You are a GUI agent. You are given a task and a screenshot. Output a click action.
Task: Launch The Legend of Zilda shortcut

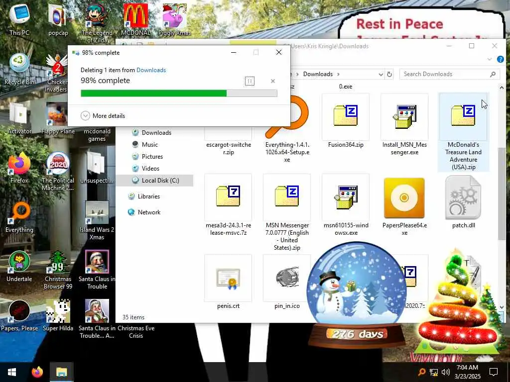(97, 23)
